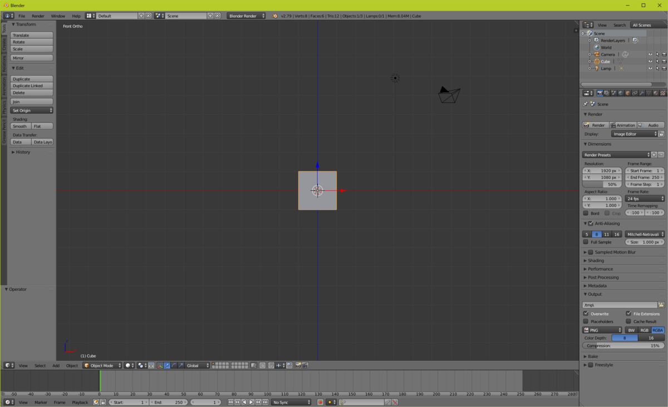Toggle the File Extensions checkbox
The height and width of the screenshot is (407, 668).
628,314
